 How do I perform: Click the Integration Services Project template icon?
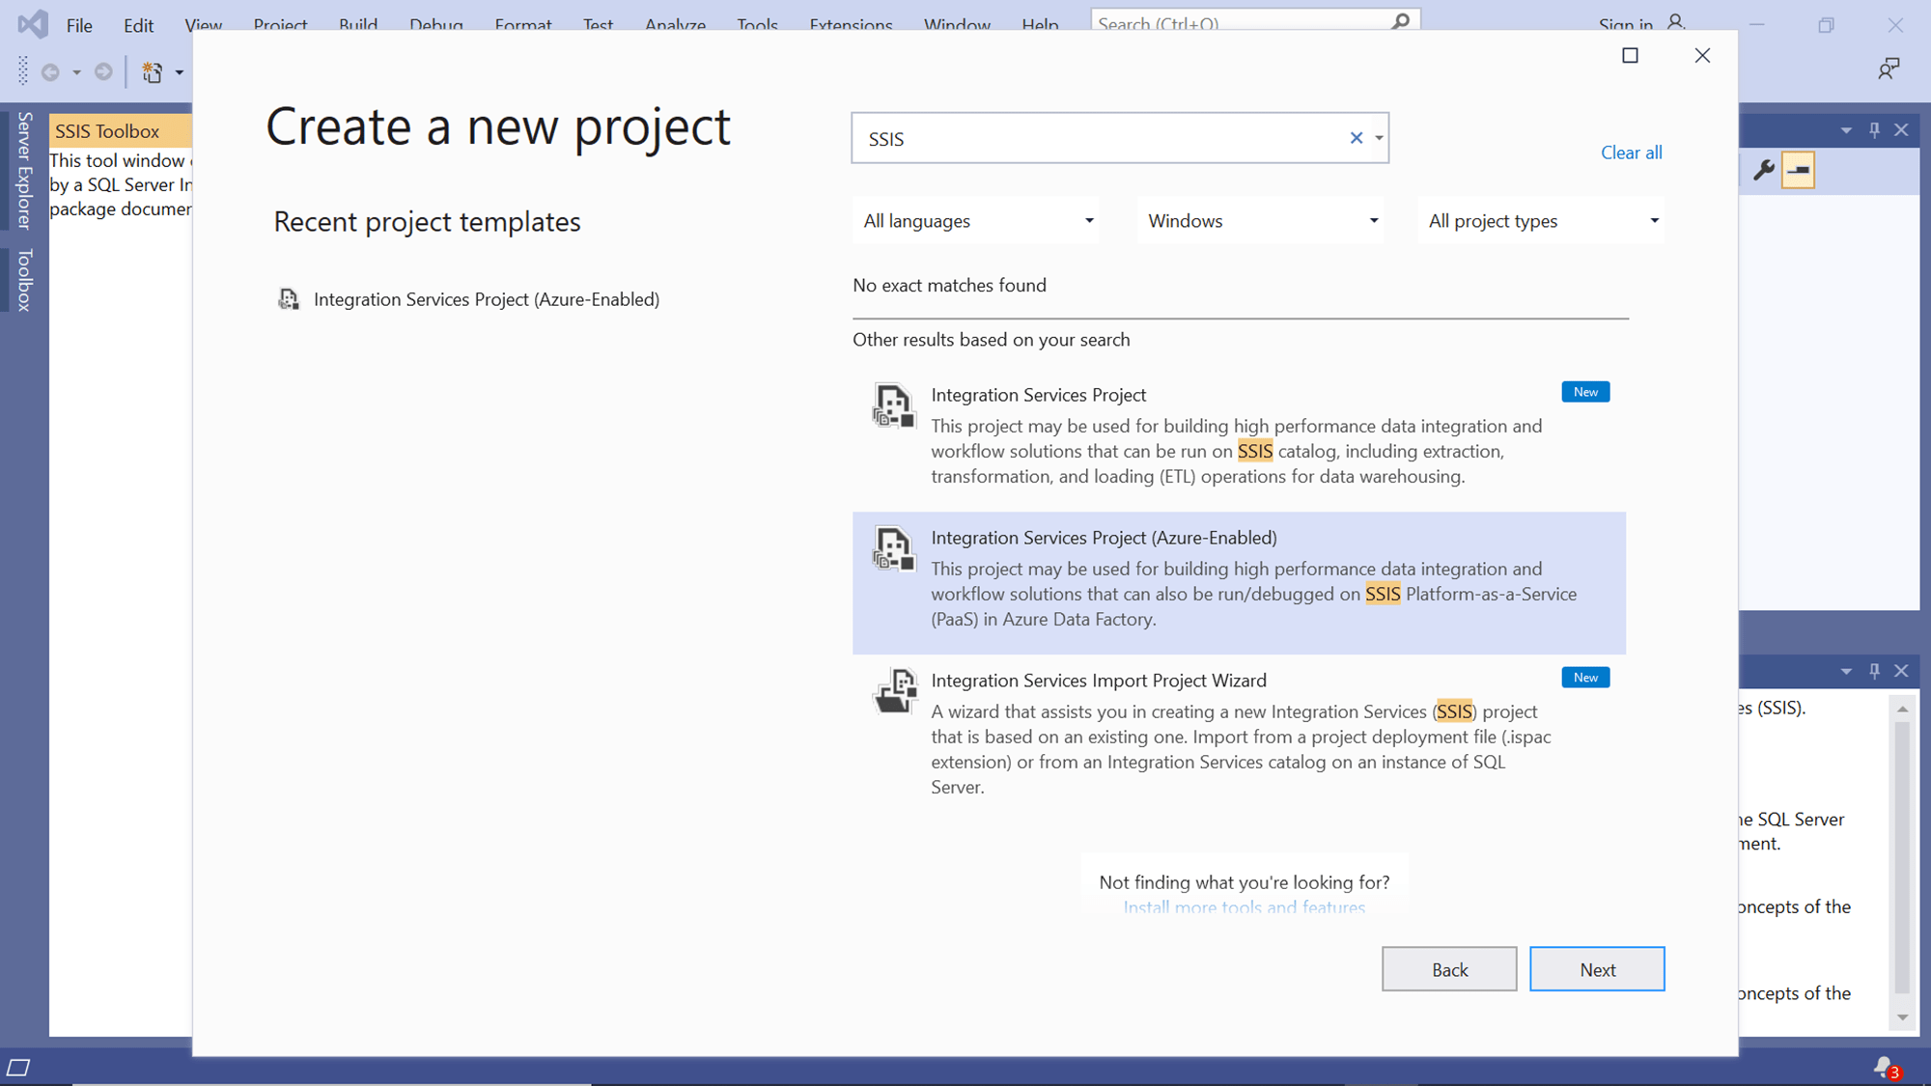893,405
